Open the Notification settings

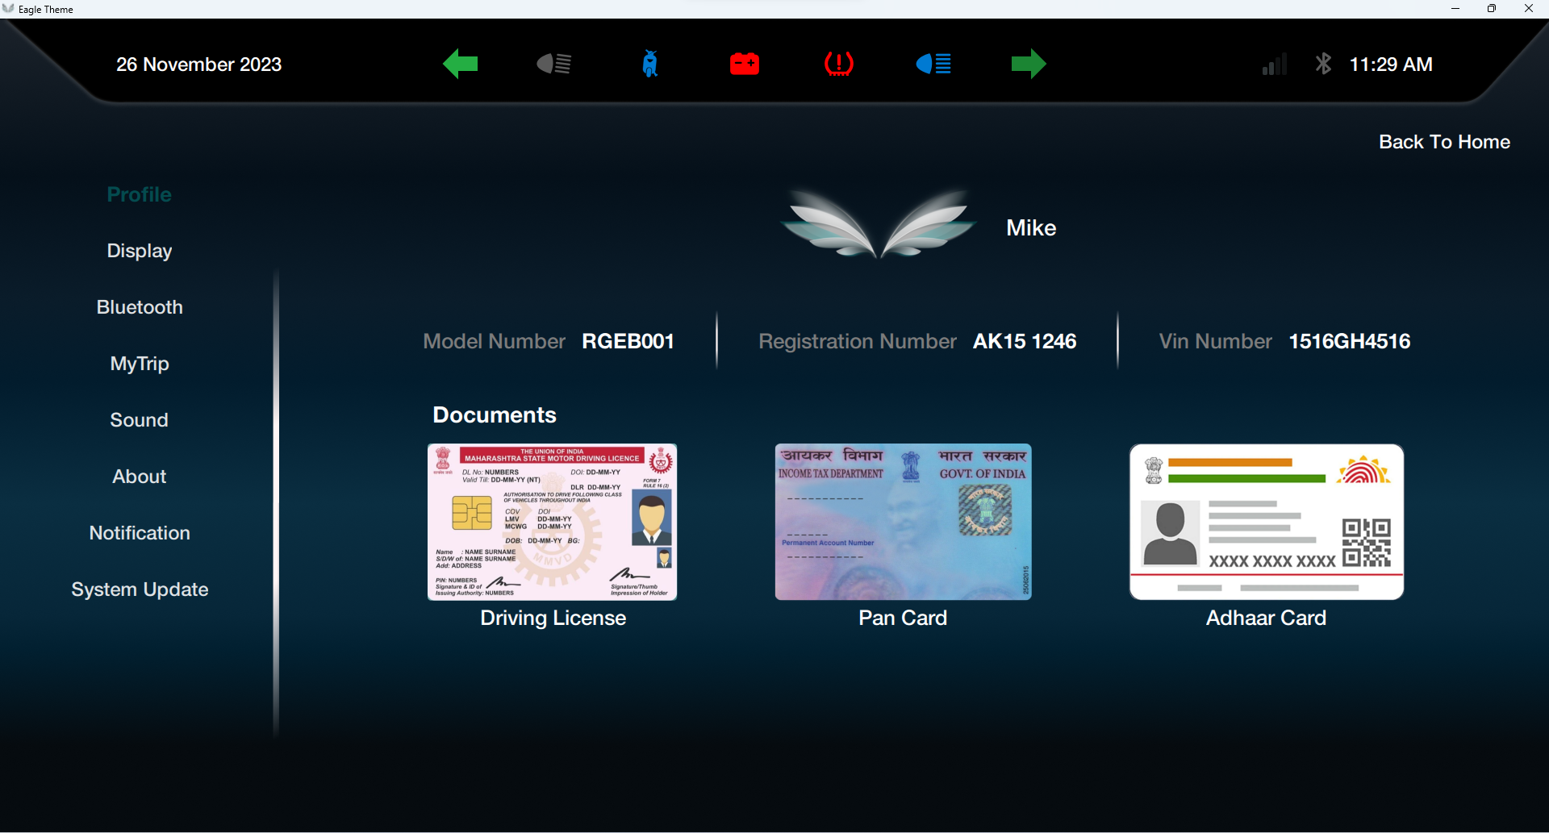140,533
